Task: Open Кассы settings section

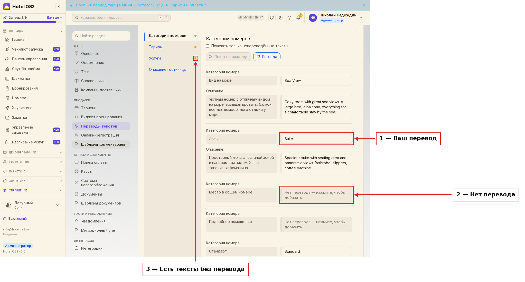Action: 101,171
